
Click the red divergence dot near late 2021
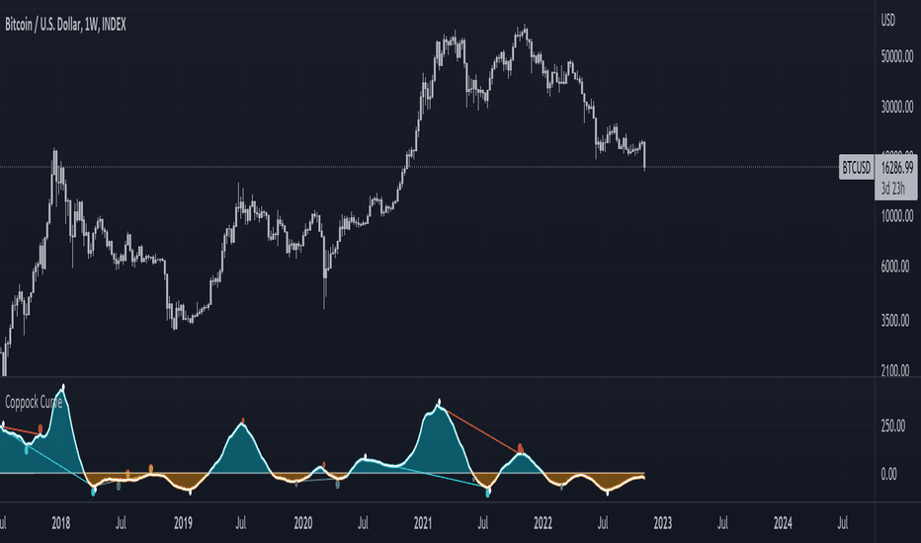[x=521, y=449]
